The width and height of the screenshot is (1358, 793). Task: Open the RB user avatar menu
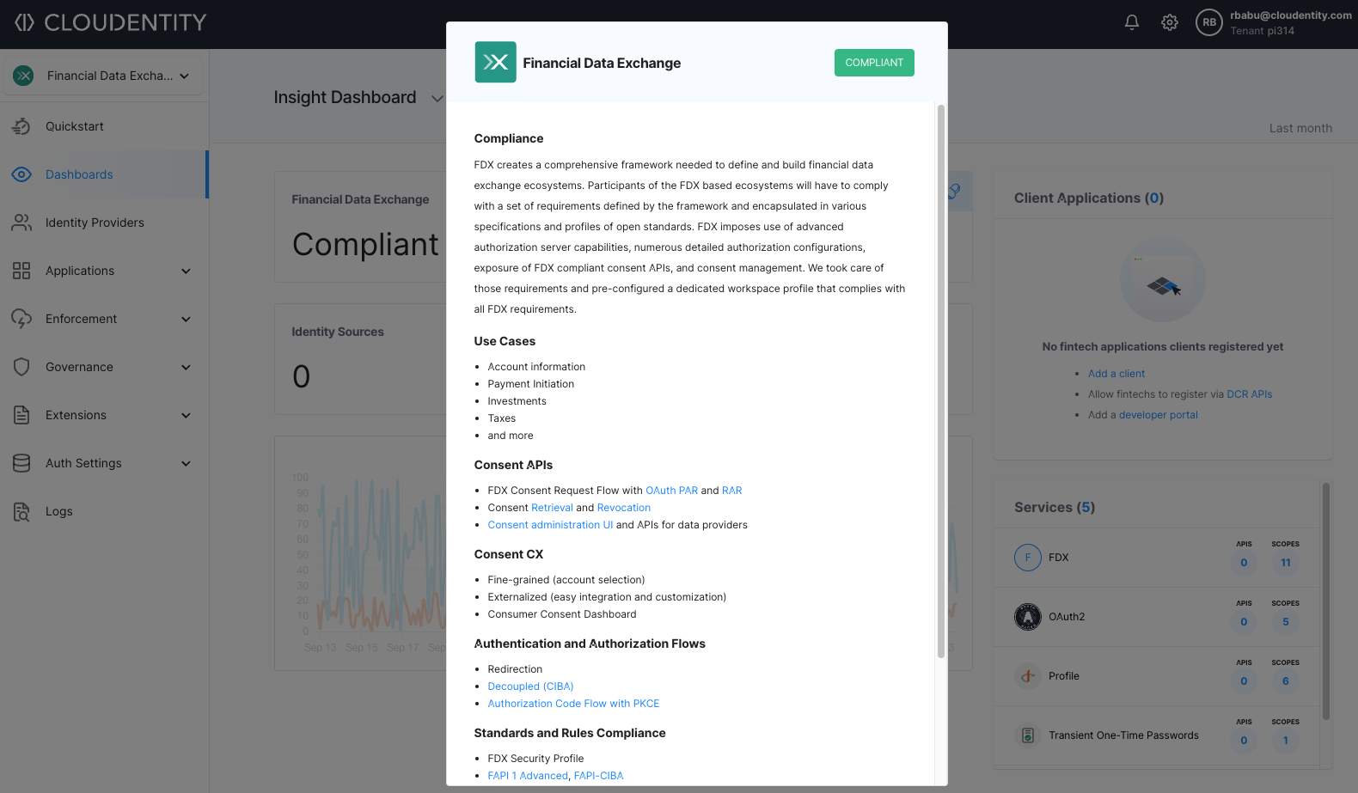pyautogui.click(x=1209, y=22)
